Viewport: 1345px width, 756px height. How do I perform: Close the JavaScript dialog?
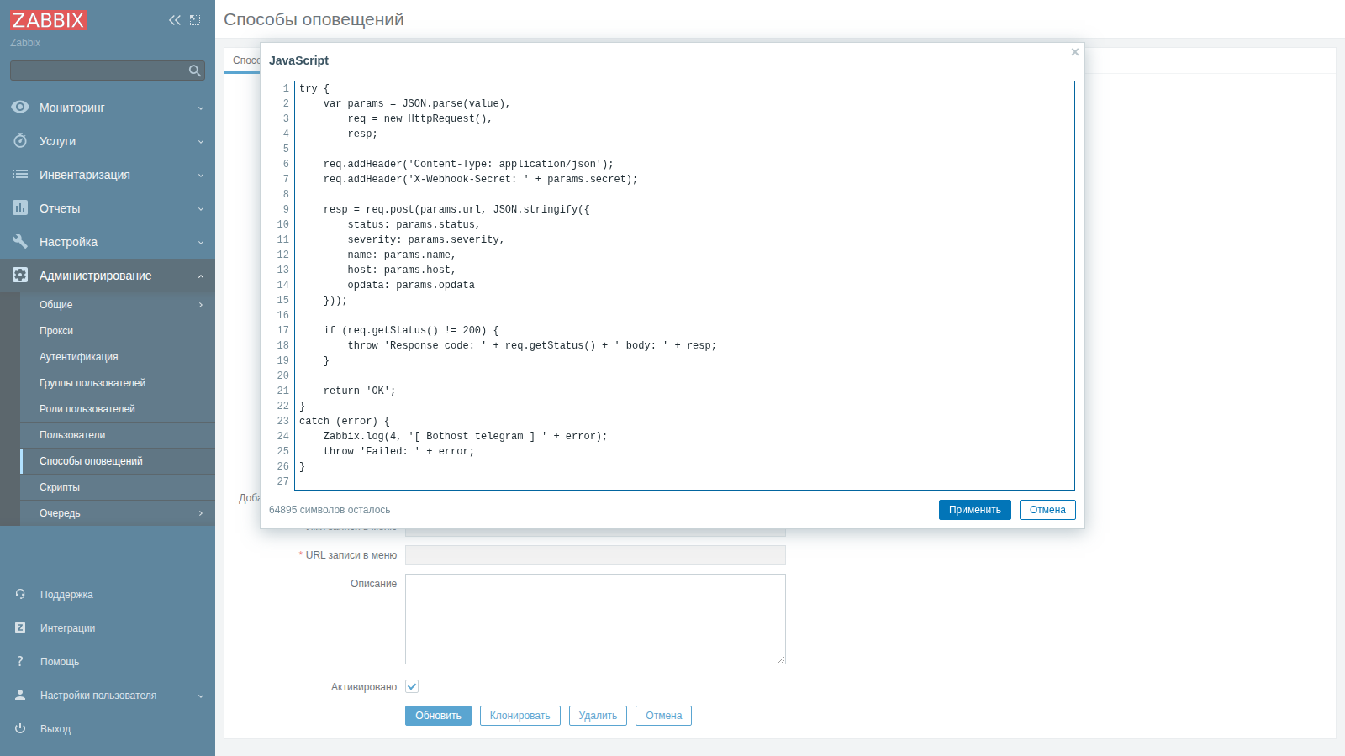point(1074,52)
